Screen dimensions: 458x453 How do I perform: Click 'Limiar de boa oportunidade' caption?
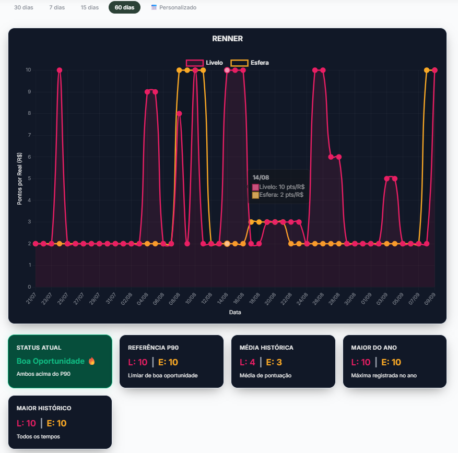[x=163, y=376]
